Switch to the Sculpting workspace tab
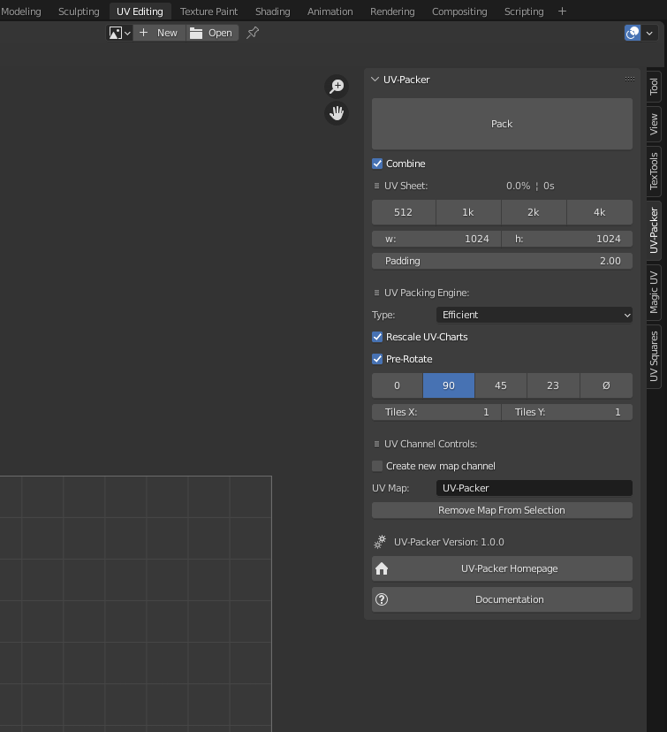667x732 pixels. tap(79, 11)
